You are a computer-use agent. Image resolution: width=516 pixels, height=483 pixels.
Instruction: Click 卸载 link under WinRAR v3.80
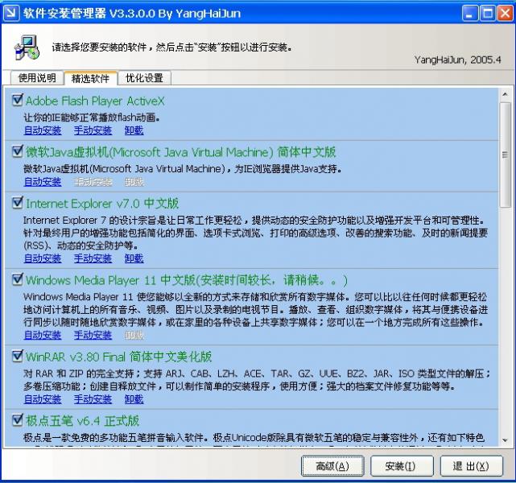[x=134, y=399]
